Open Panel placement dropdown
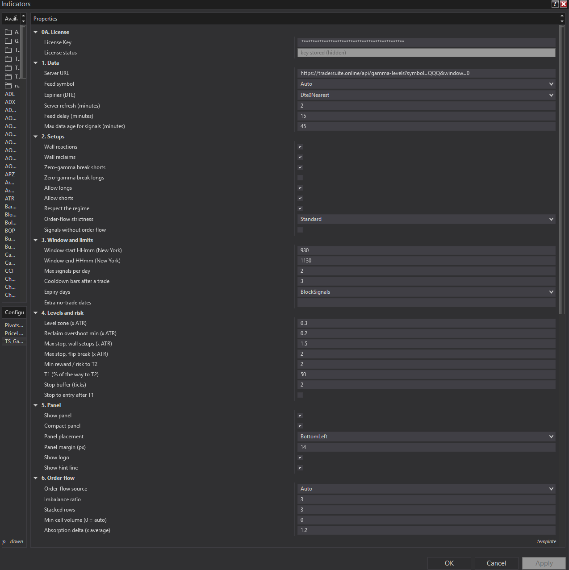Screen dimensions: 569x570 [x=427, y=437]
